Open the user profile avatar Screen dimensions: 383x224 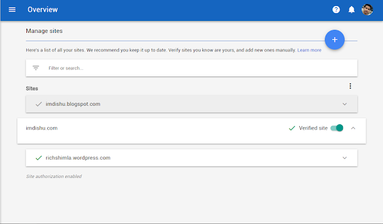[x=367, y=10]
